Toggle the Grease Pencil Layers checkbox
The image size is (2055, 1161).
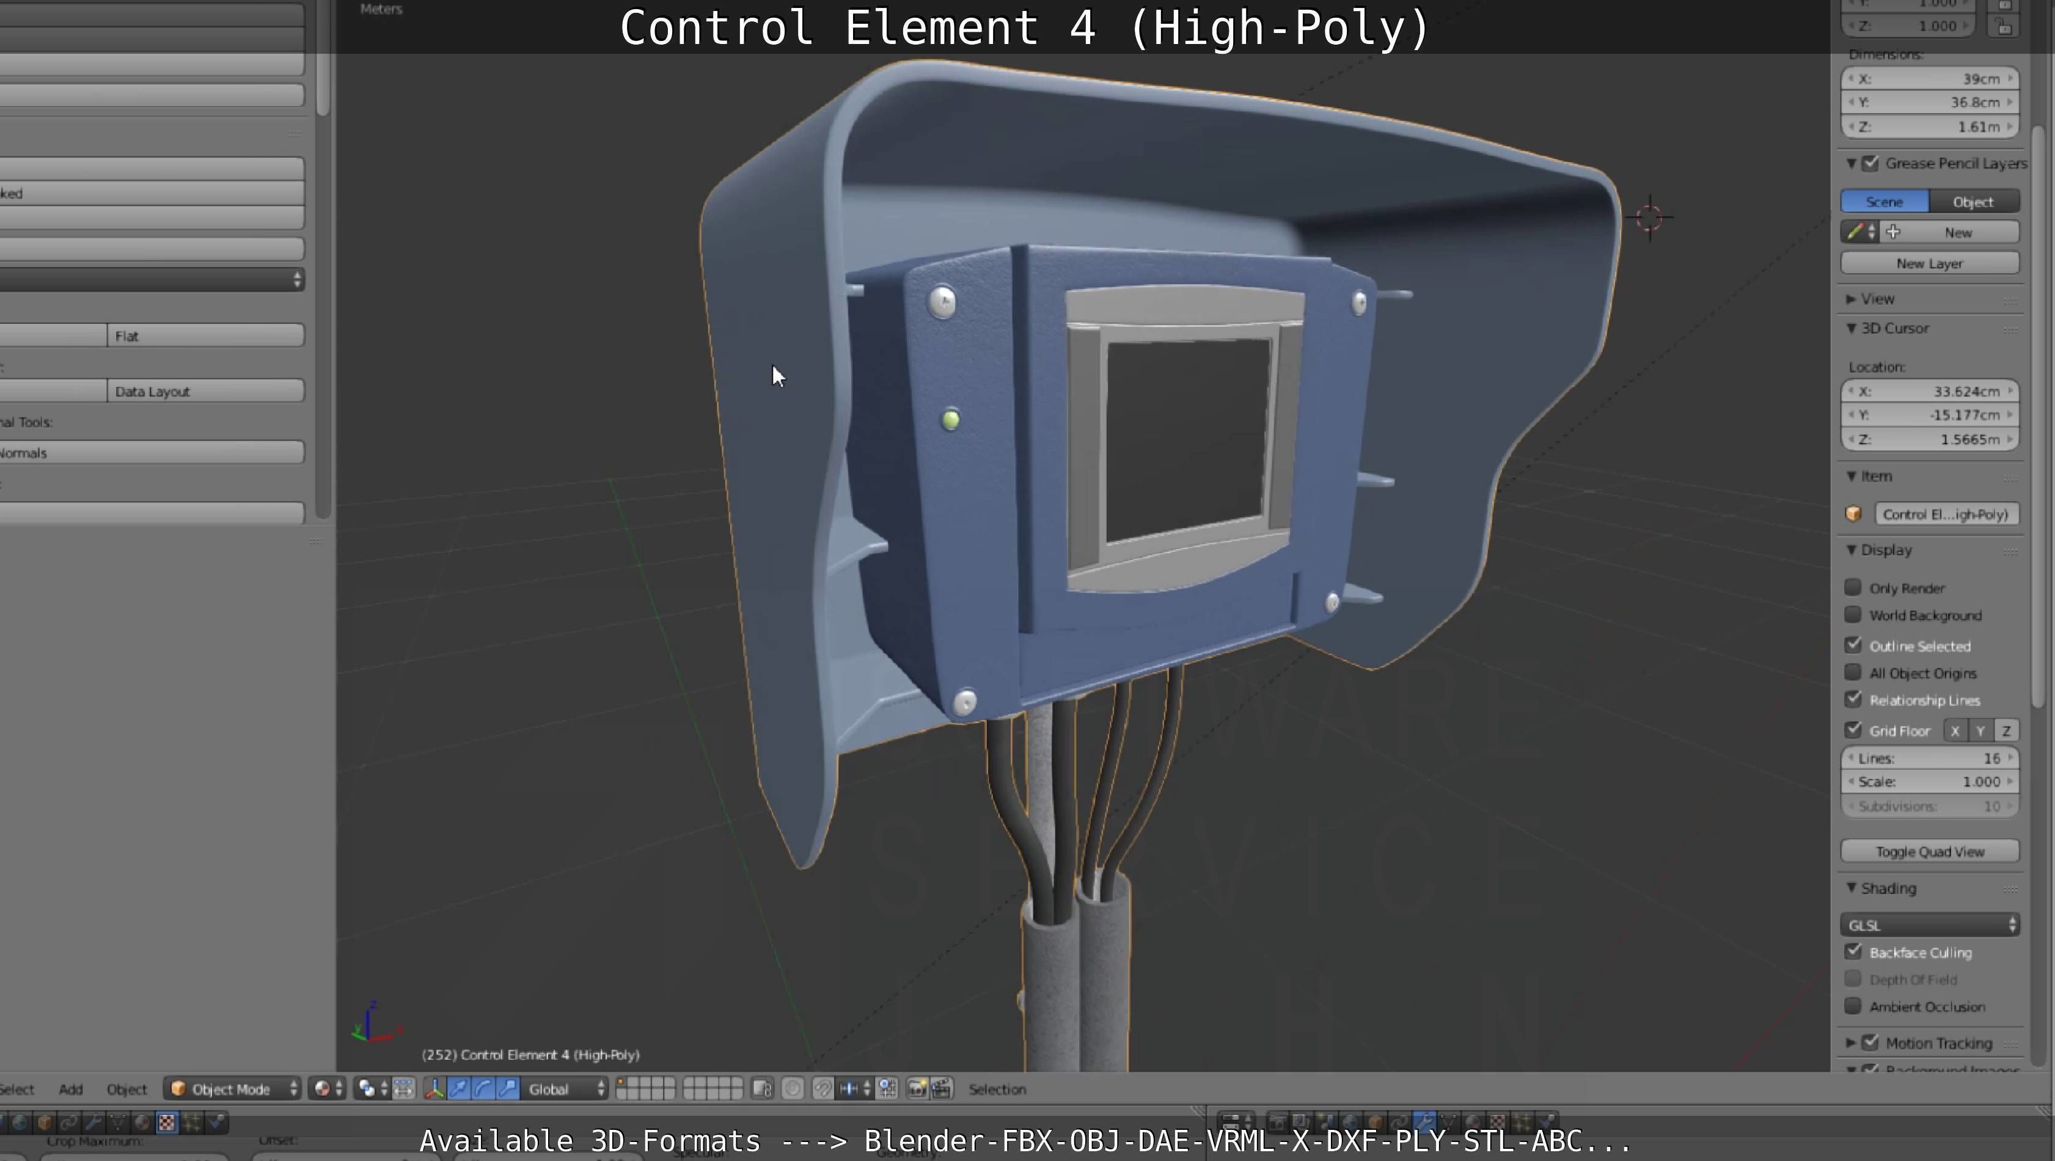coord(1870,164)
